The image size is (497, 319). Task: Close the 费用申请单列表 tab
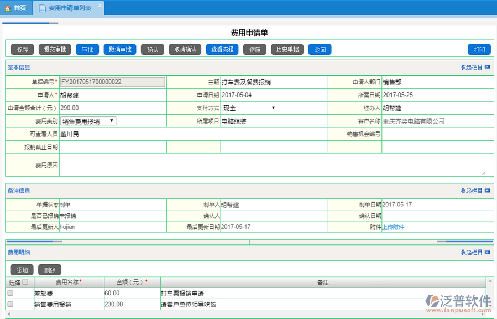pos(100,5)
